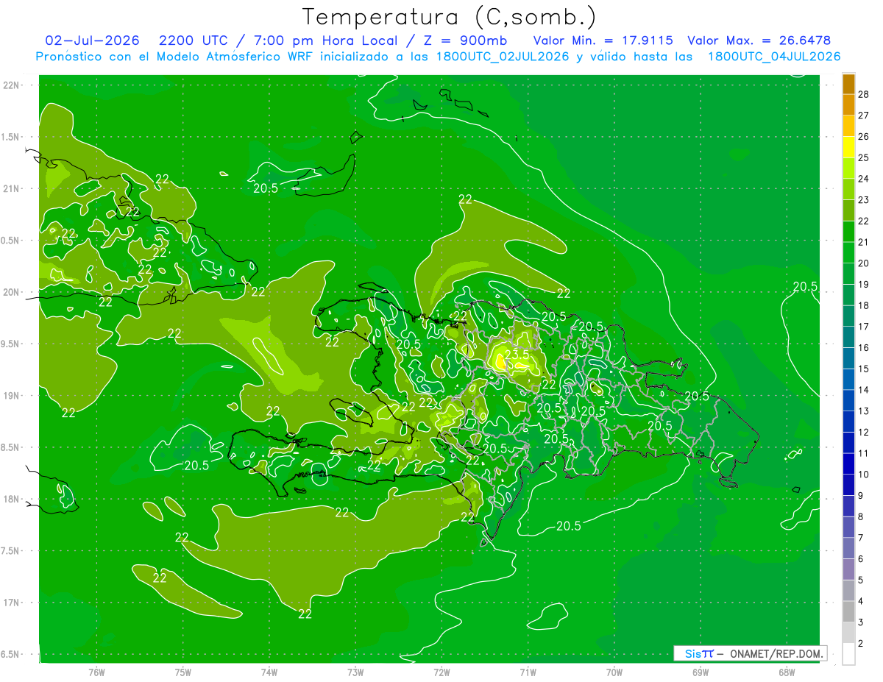The image size is (883, 682).
Task: Click 'Valor Min. = 17.9115' text
Action: point(603,40)
